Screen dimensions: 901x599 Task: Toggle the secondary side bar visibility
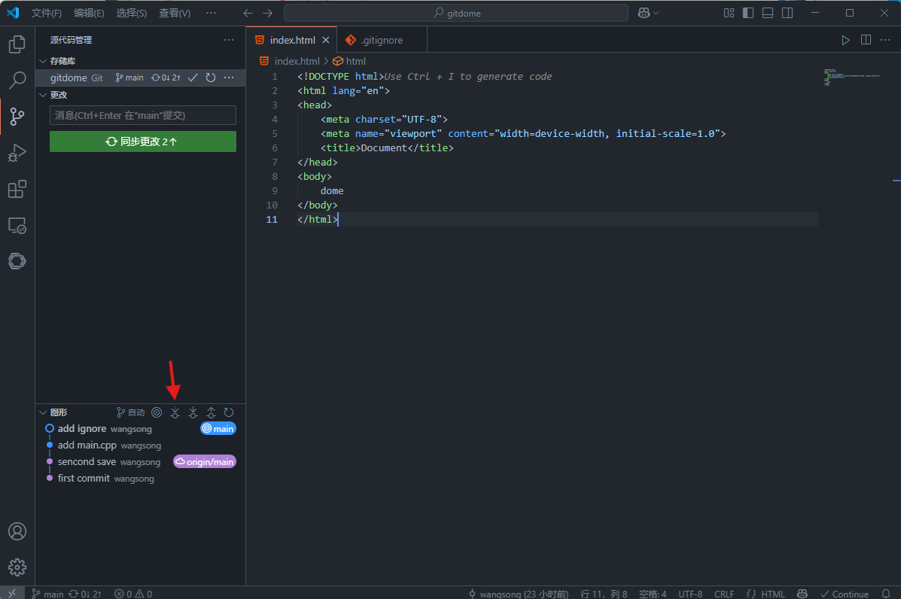(787, 13)
